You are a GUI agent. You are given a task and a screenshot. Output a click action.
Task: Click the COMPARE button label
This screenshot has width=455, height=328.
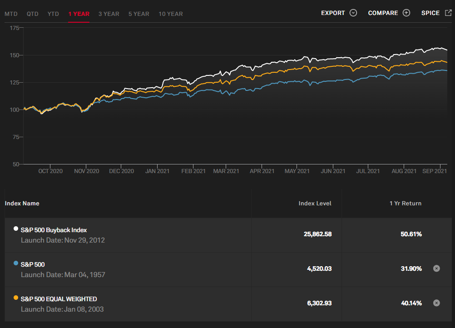click(x=383, y=13)
